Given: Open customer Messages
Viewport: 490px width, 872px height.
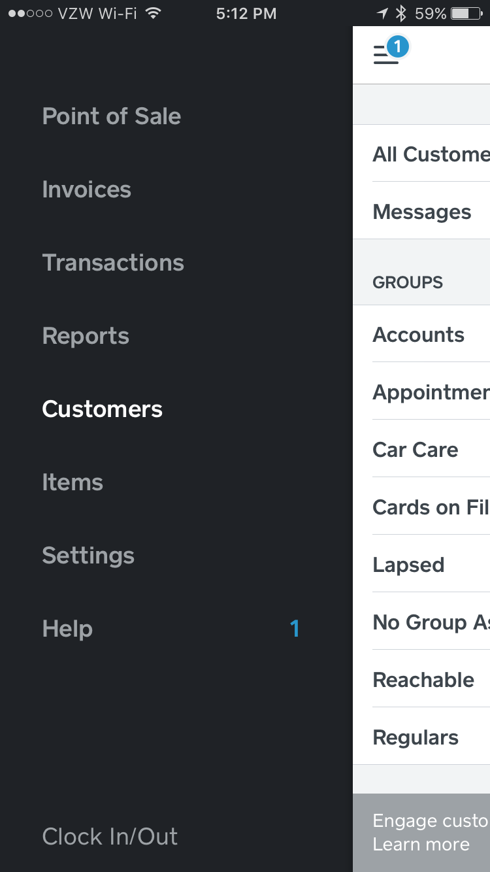Looking at the screenshot, I should (422, 212).
